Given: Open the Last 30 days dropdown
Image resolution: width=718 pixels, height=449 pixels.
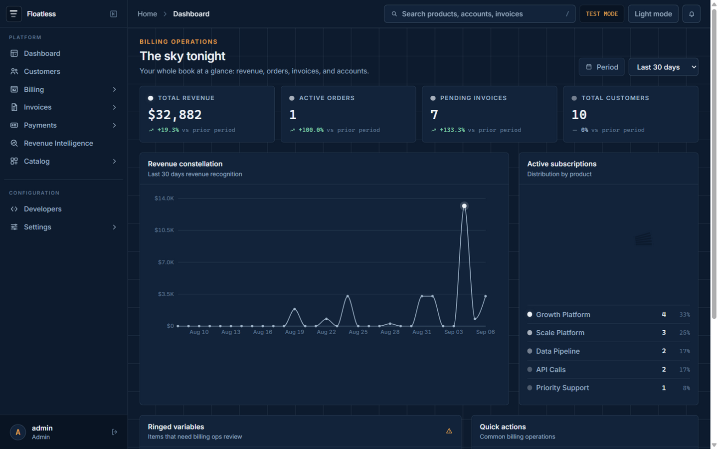Looking at the screenshot, I should (663, 67).
